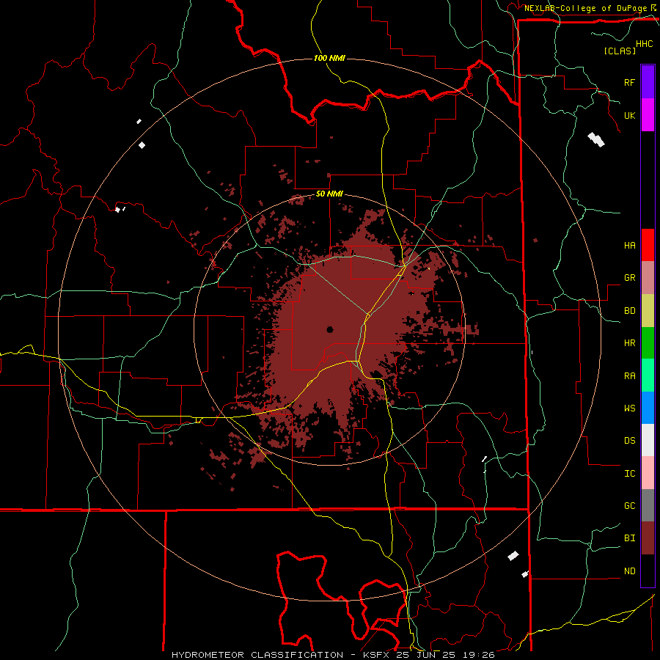
Task: Click the HR legend label
Action: [629, 343]
